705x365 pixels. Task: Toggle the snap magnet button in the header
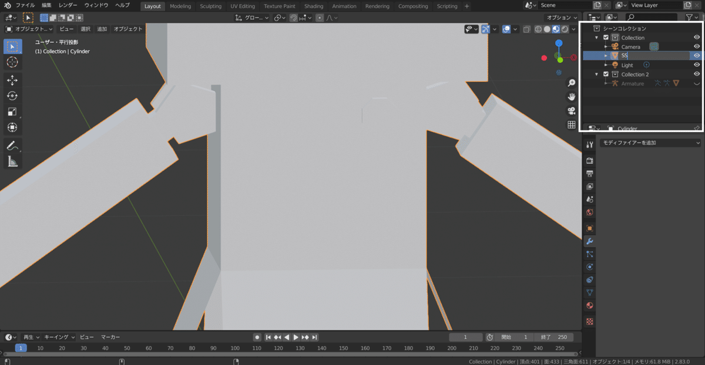[294, 18]
